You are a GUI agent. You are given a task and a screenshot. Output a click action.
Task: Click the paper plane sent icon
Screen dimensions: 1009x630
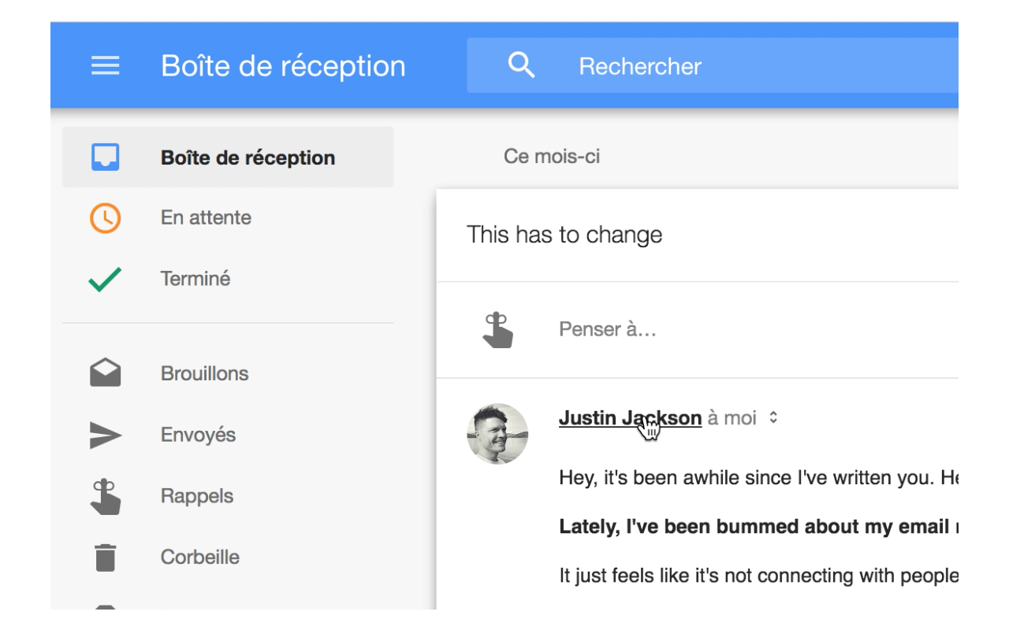pyautogui.click(x=106, y=435)
